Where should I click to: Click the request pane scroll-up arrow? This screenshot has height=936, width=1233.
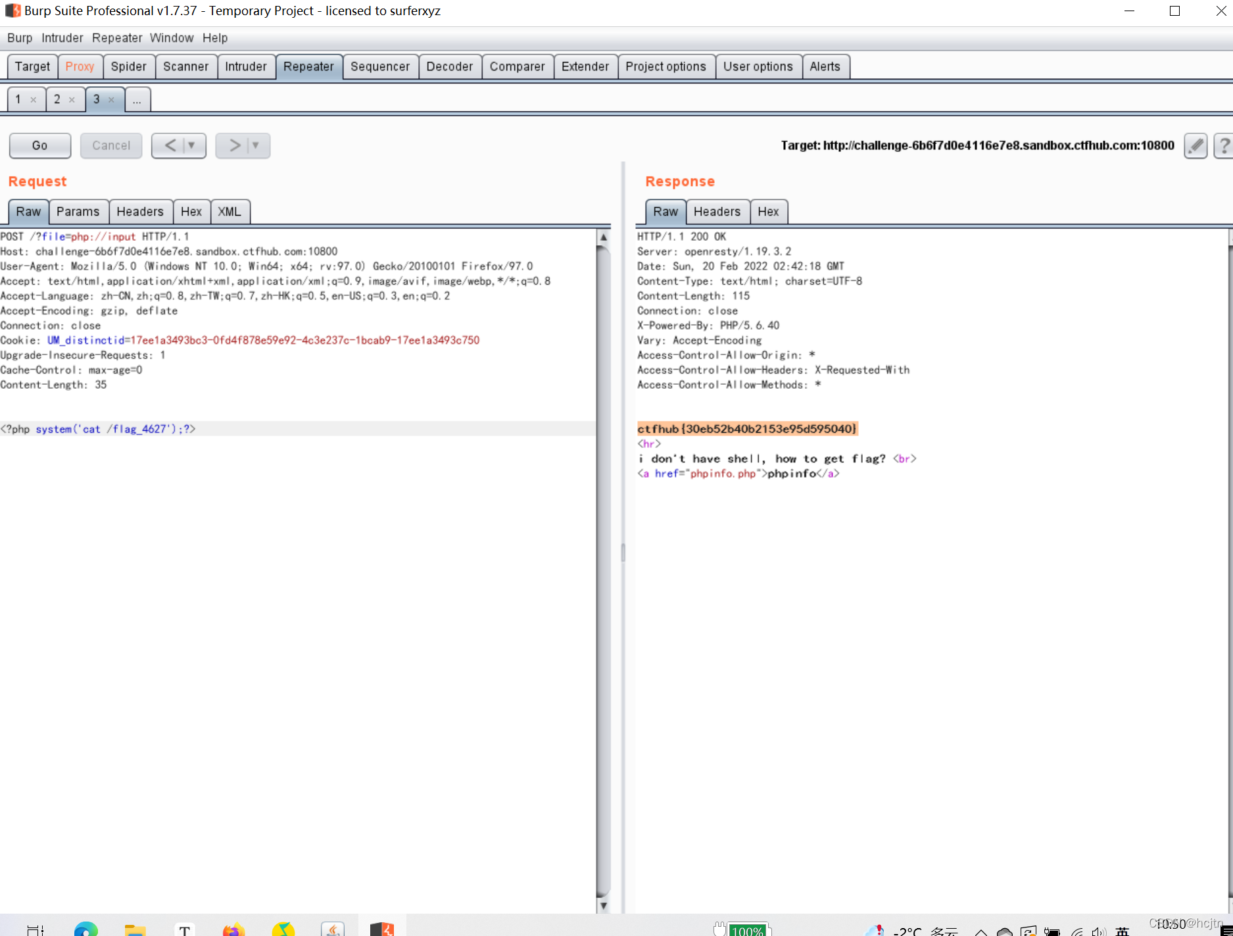[603, 237]
